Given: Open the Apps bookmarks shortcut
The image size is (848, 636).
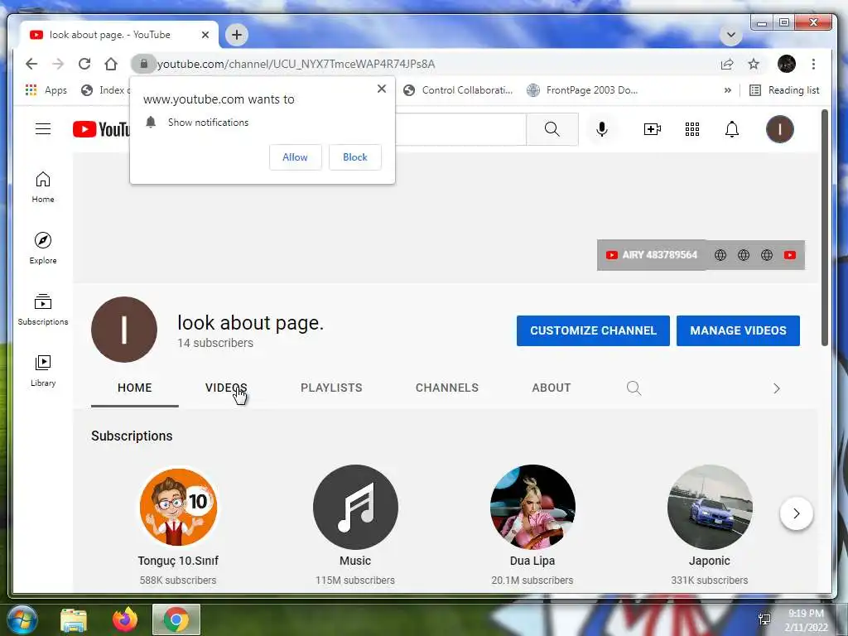Looking at the screenshot, I should pos(46,89).
